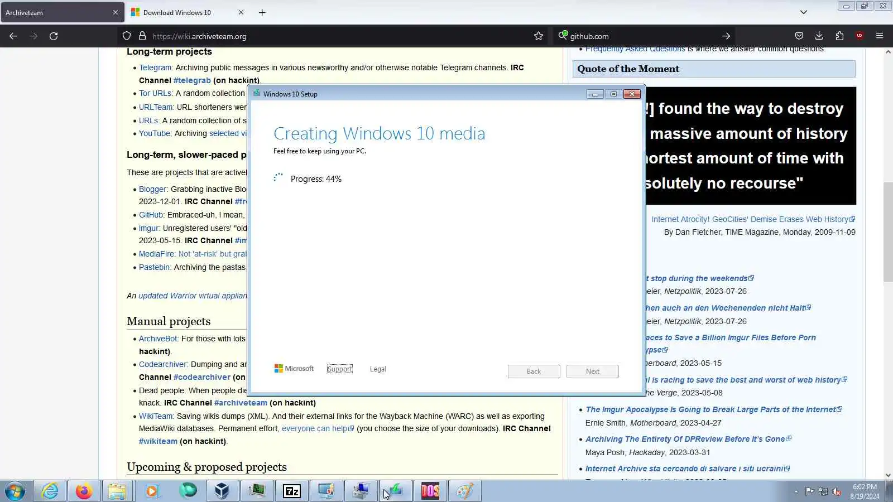Open the green monitor app on taskbar
Screen dimensions: 893x502
point(257,491)
